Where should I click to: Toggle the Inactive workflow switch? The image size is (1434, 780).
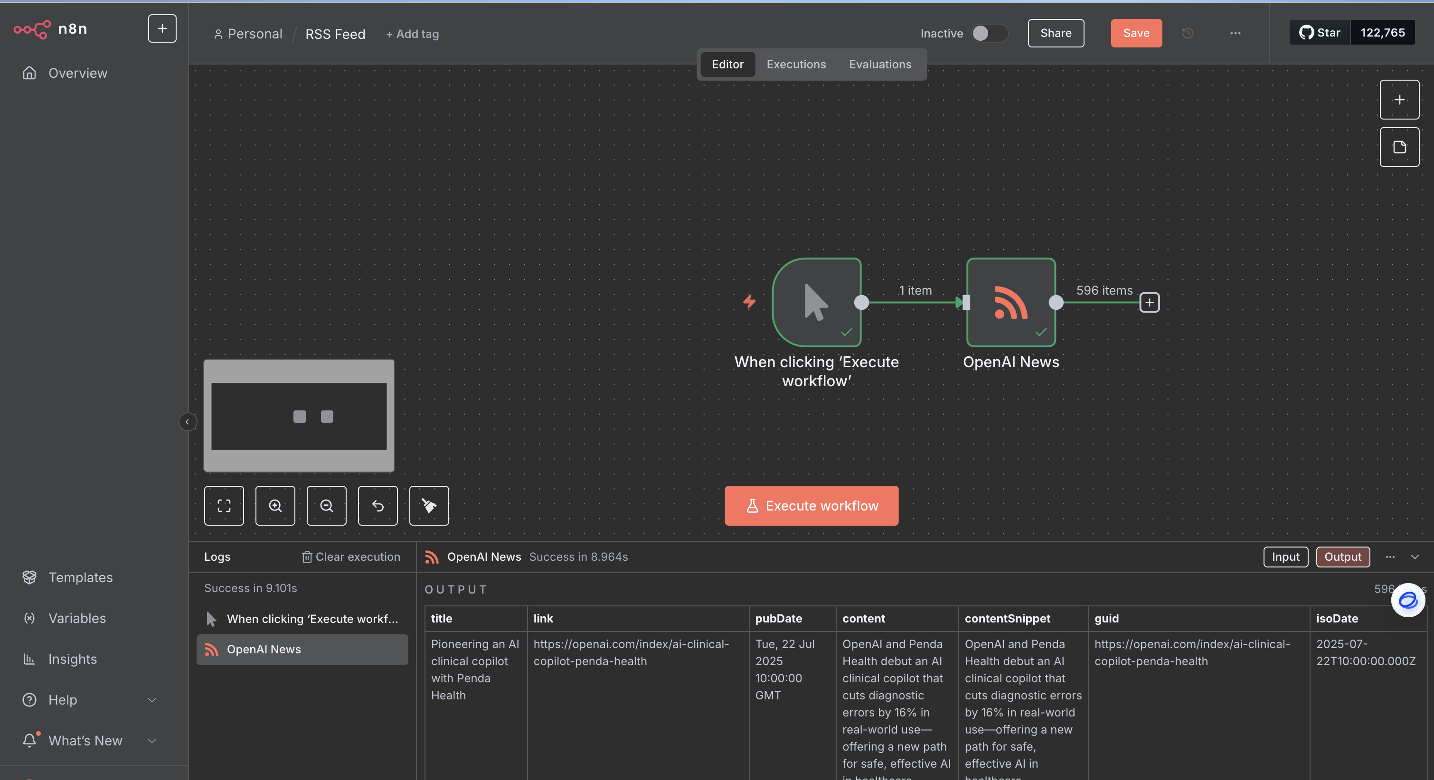(x=990, y=33)
